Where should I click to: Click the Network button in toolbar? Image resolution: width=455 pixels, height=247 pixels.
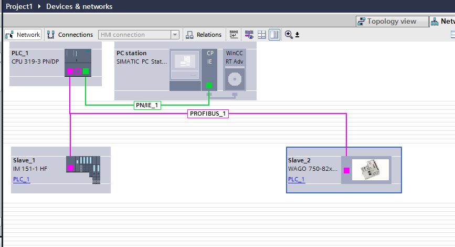[x=23, y=35]
